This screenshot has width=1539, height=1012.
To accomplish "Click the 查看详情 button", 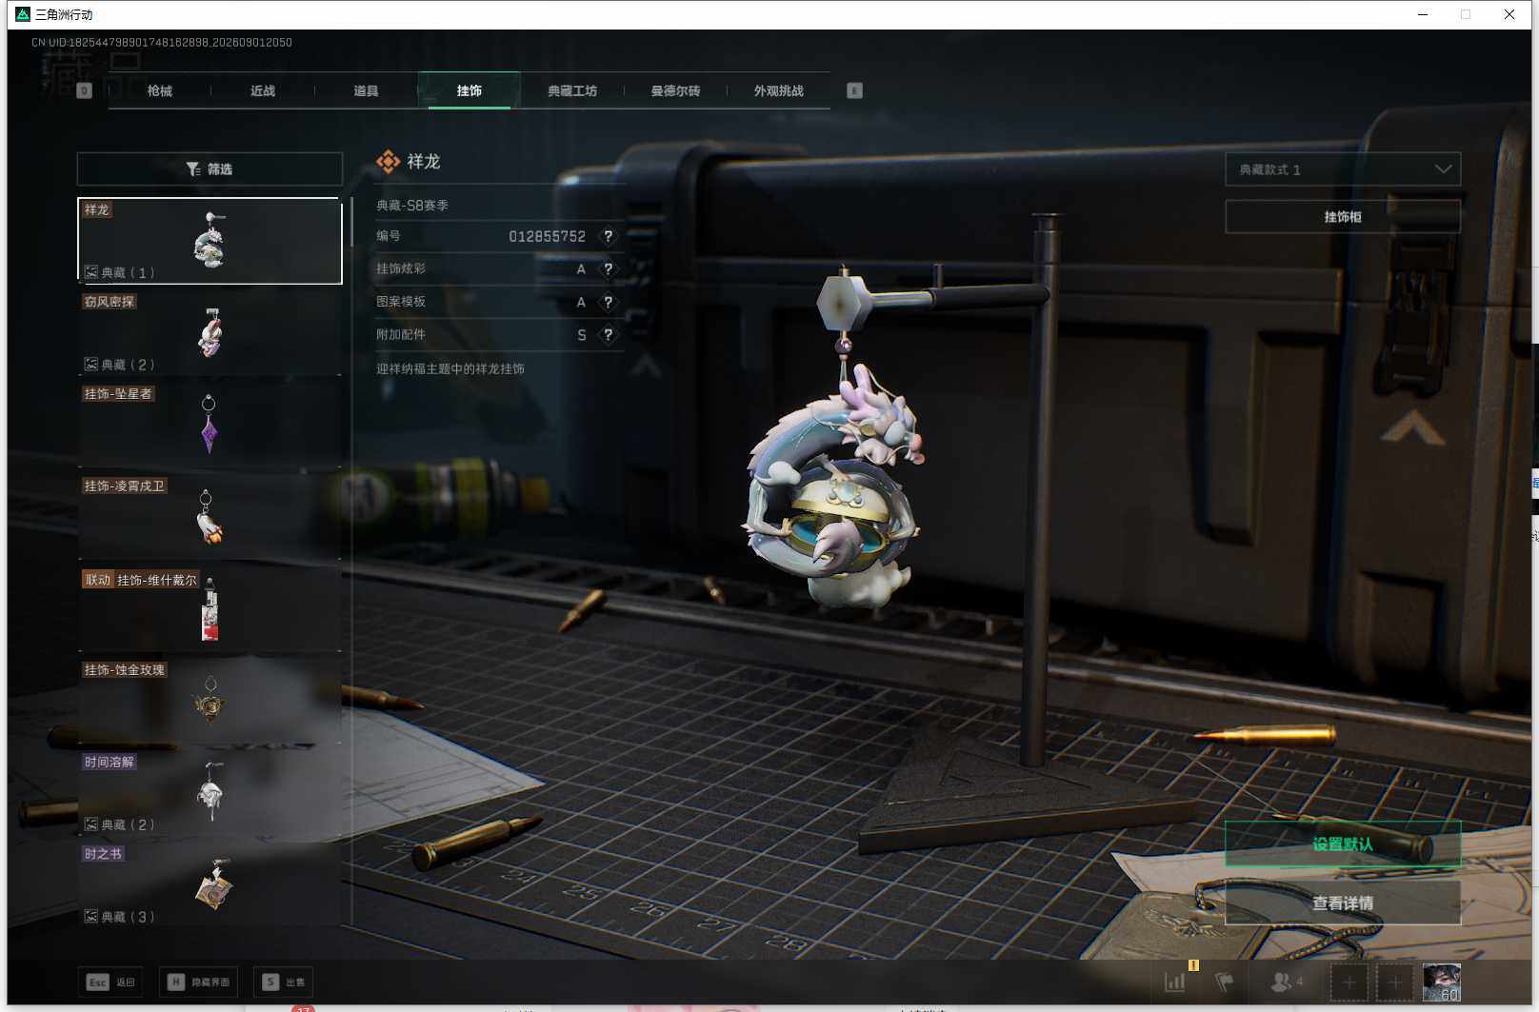I will coord(1343,903).
